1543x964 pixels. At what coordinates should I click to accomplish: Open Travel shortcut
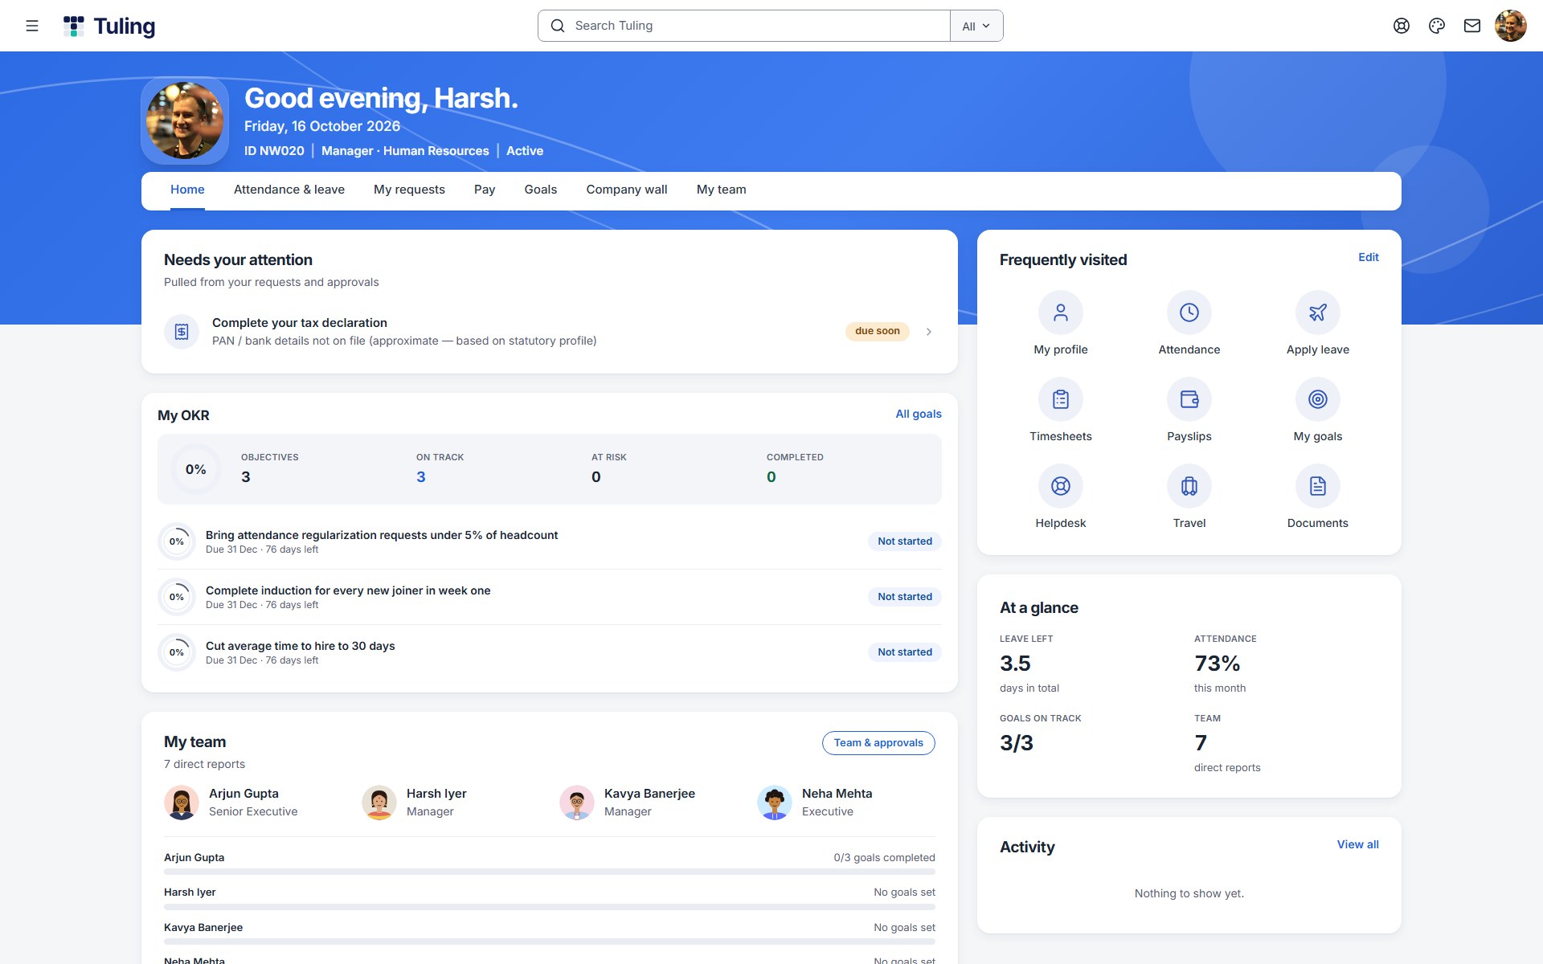(x=1189, y=496)
